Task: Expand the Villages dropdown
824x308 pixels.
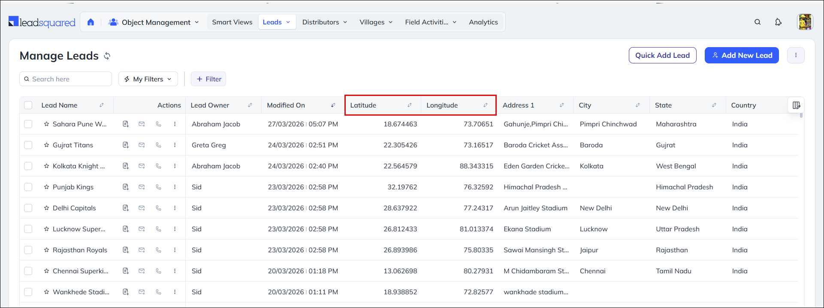Action: [x=376, y=22]
